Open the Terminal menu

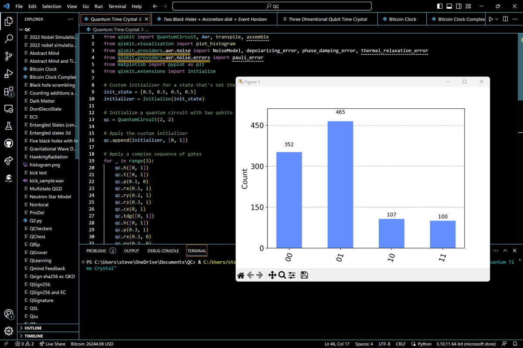pyautogui.click(x=118, y=7)
